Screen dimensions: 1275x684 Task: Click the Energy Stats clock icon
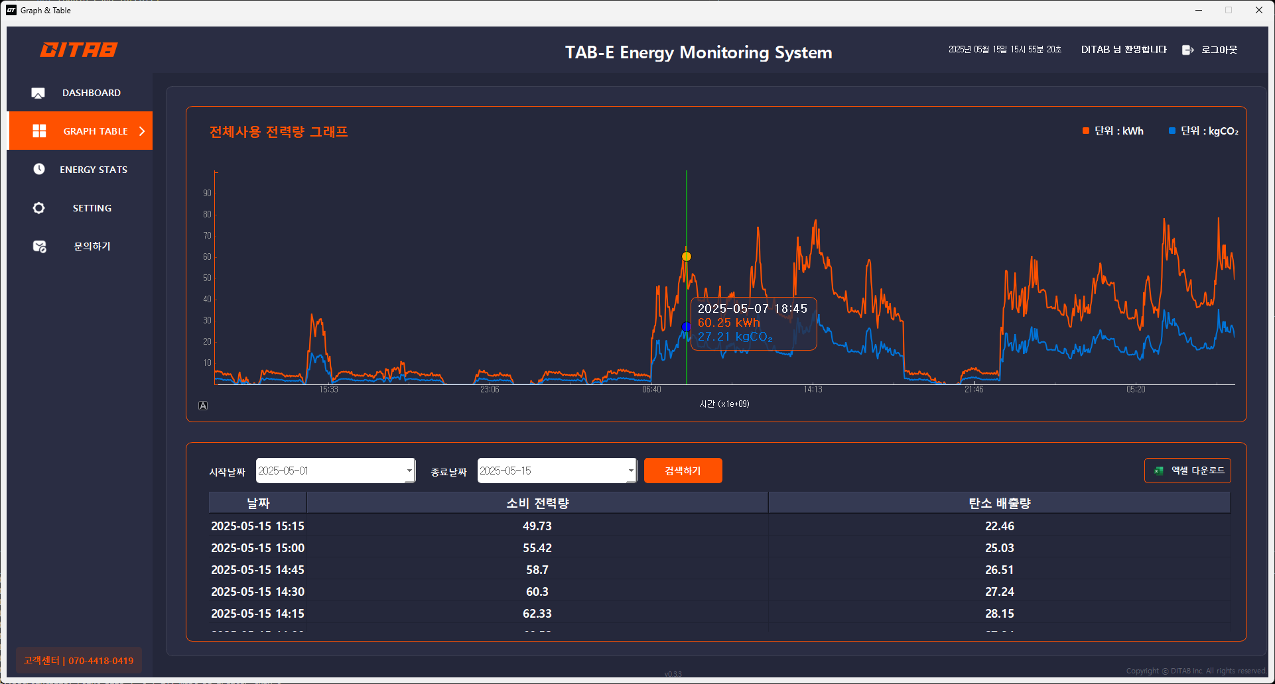pyautogui.click(x=39, y=169)
